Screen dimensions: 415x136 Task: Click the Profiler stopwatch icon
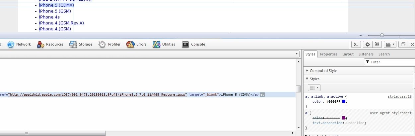(102, 44)
